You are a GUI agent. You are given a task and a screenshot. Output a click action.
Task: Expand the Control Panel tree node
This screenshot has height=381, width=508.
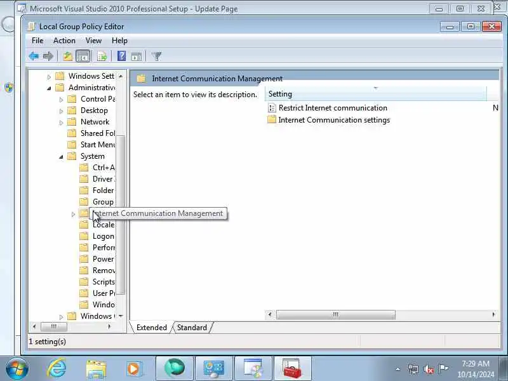tap(61, 100)
